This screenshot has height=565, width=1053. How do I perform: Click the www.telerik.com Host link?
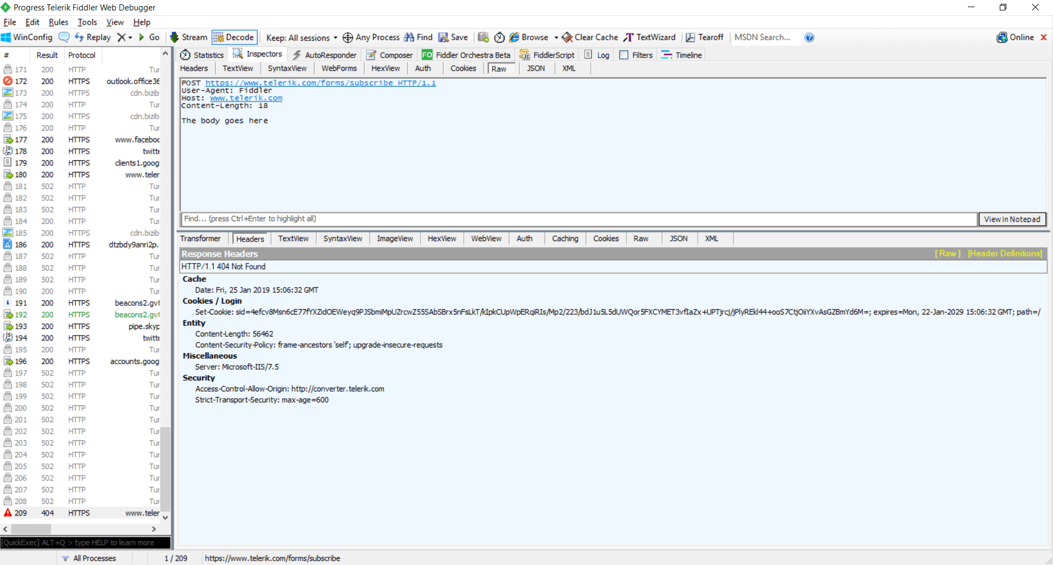click(246, 98)
